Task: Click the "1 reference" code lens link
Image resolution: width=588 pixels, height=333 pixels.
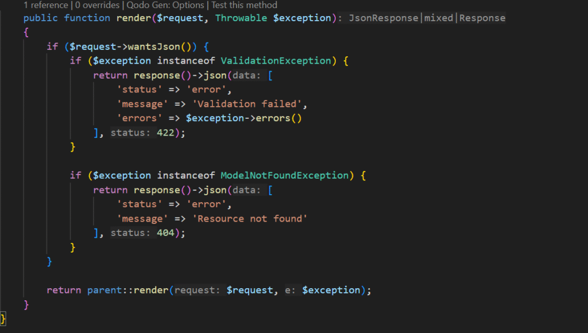Action: click(45, 5)
